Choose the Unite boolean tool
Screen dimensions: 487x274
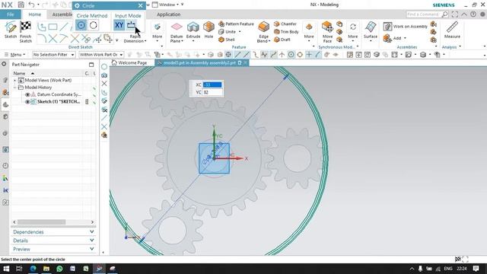click(x=230, y=32)
